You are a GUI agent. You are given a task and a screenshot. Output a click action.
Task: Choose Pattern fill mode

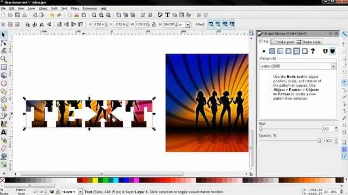click(x=296, y=51)
